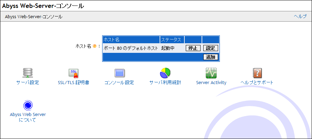Open the Server Activity graph icon

click(x=211, y=73)
